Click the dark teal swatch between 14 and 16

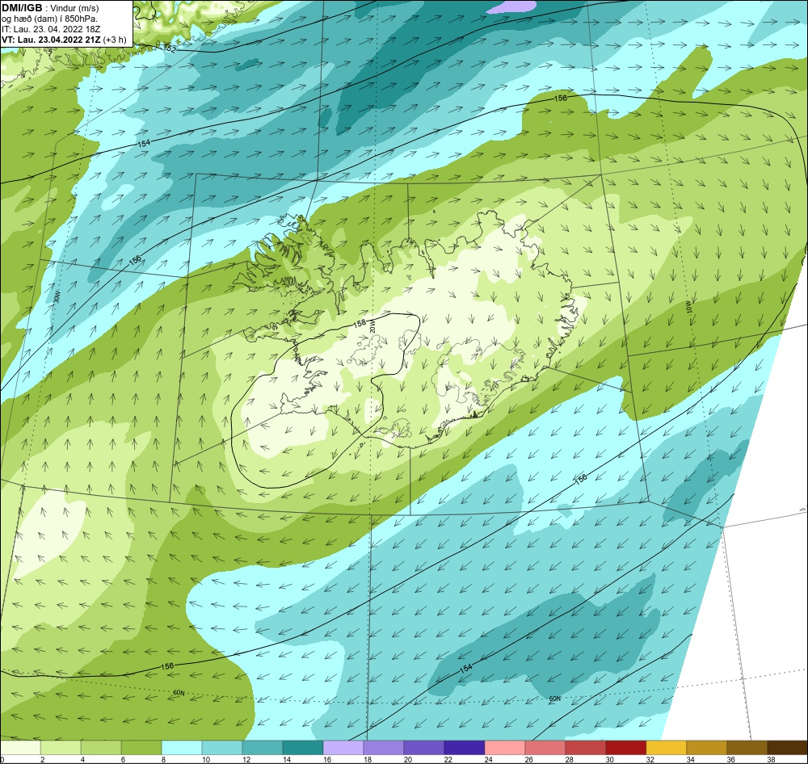[x=303, y=748]
